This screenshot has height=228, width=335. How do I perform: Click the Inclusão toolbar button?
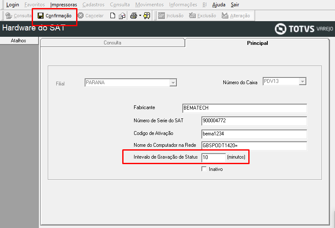[x=171, y=16]
